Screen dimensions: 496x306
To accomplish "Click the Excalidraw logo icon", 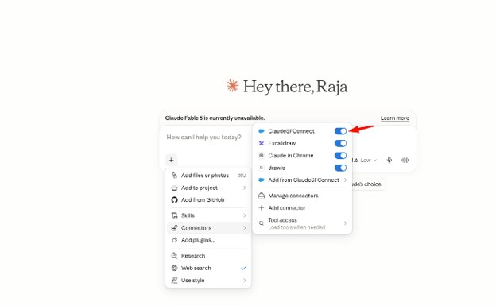I will 262,143.
